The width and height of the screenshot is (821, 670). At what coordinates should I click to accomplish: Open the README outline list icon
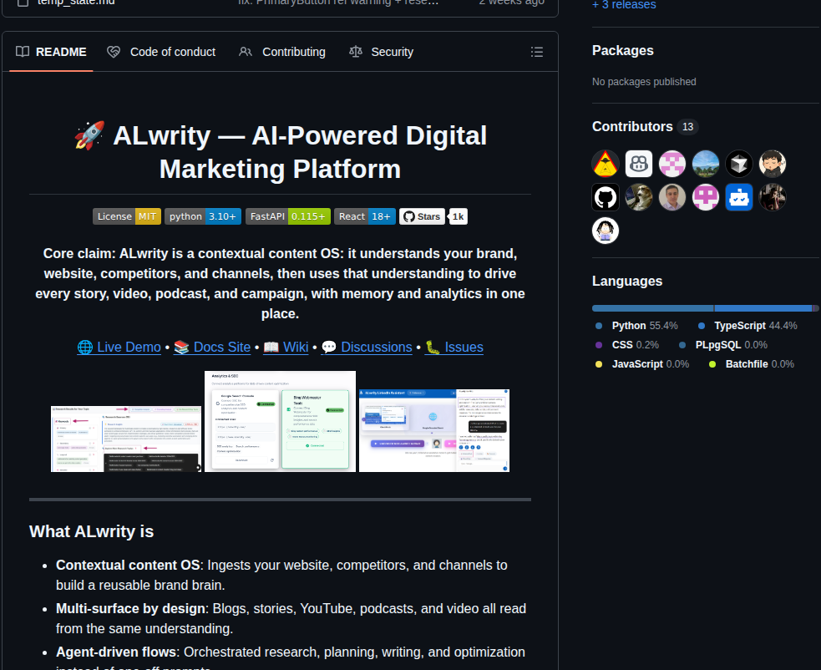537,52
